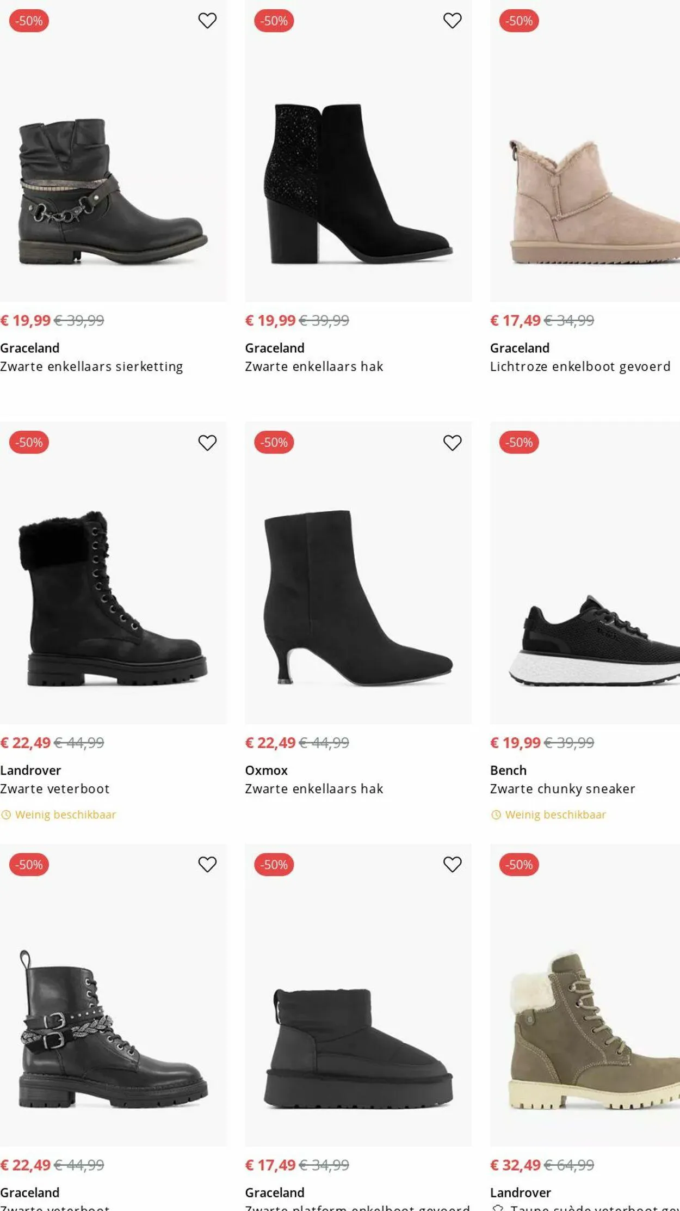Click the -50% badge on taupe Landrover boot
This screenshot has height=1211, width=680.
coord(519,865)
